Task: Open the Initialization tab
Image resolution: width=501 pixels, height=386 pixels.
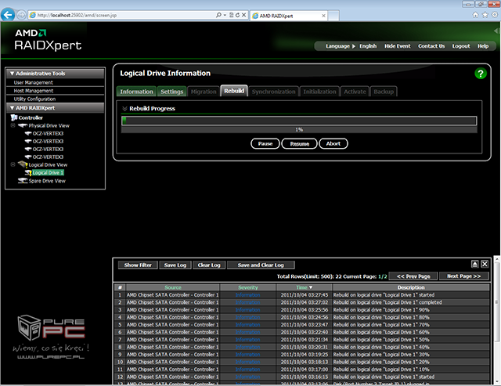Action: [x=319, y=92]
